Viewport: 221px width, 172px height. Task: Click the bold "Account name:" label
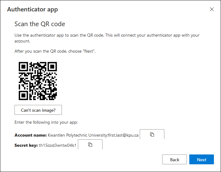tap(30, 135)
